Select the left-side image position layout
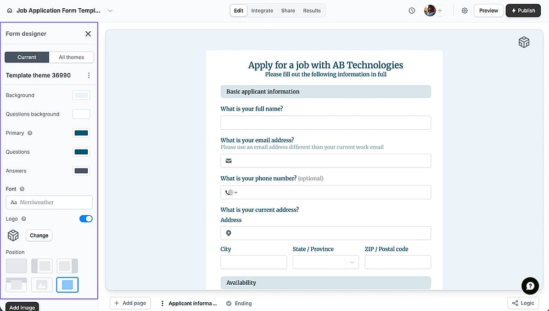The height and width of the screenshot is (311, 549). (x=42, y=266)
